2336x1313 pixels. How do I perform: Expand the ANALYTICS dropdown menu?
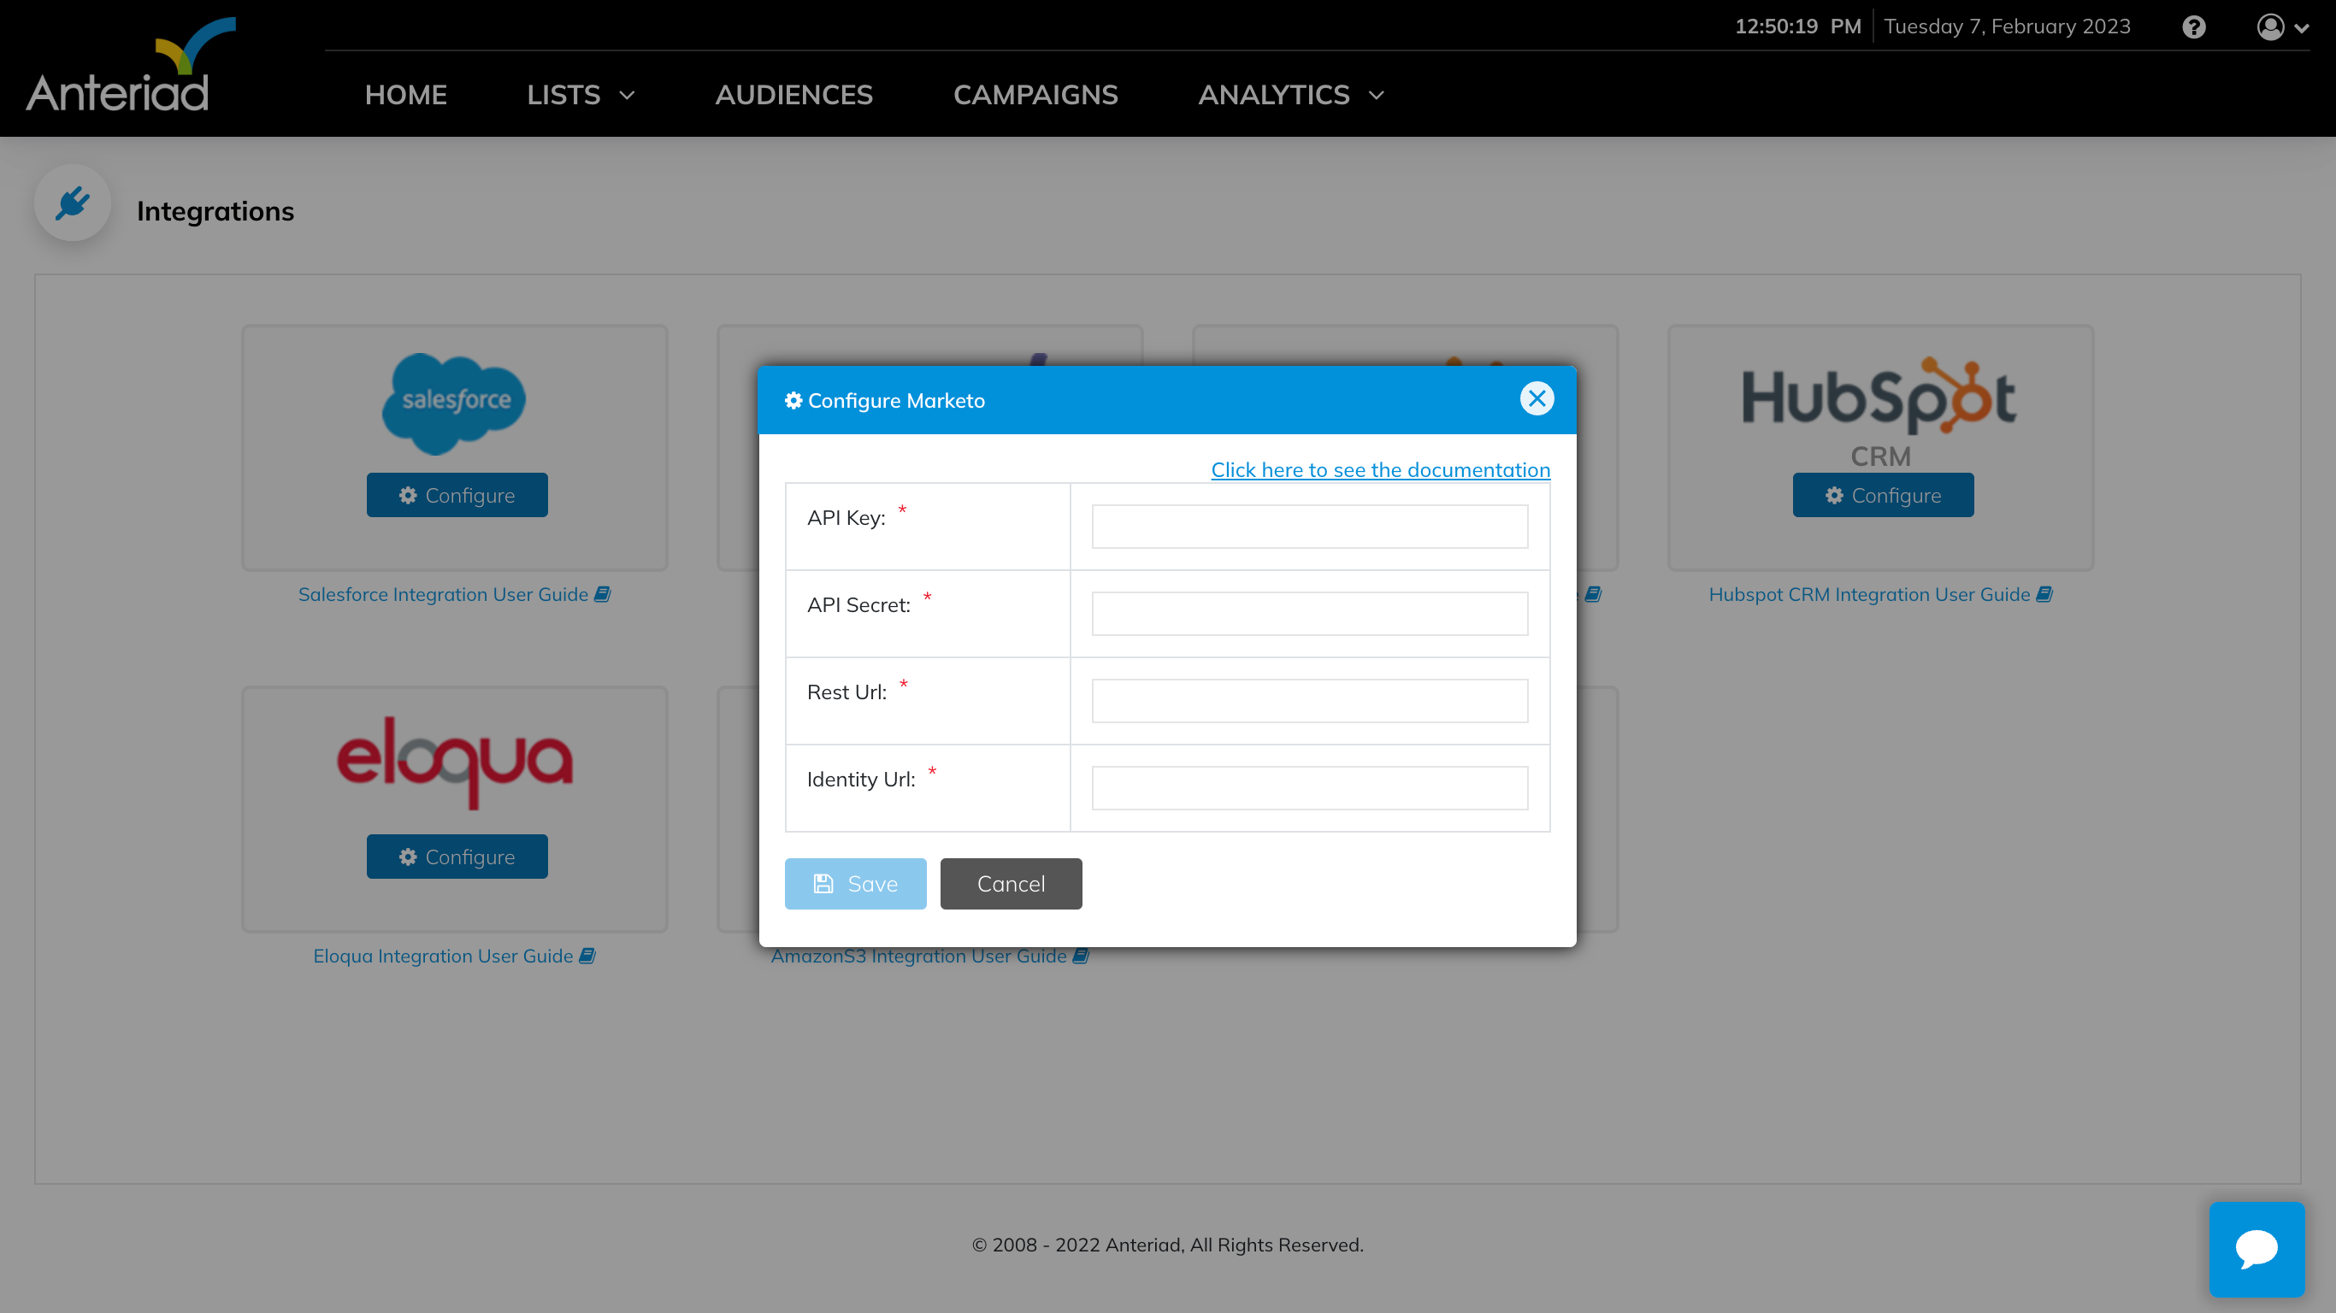(1290, 95)
